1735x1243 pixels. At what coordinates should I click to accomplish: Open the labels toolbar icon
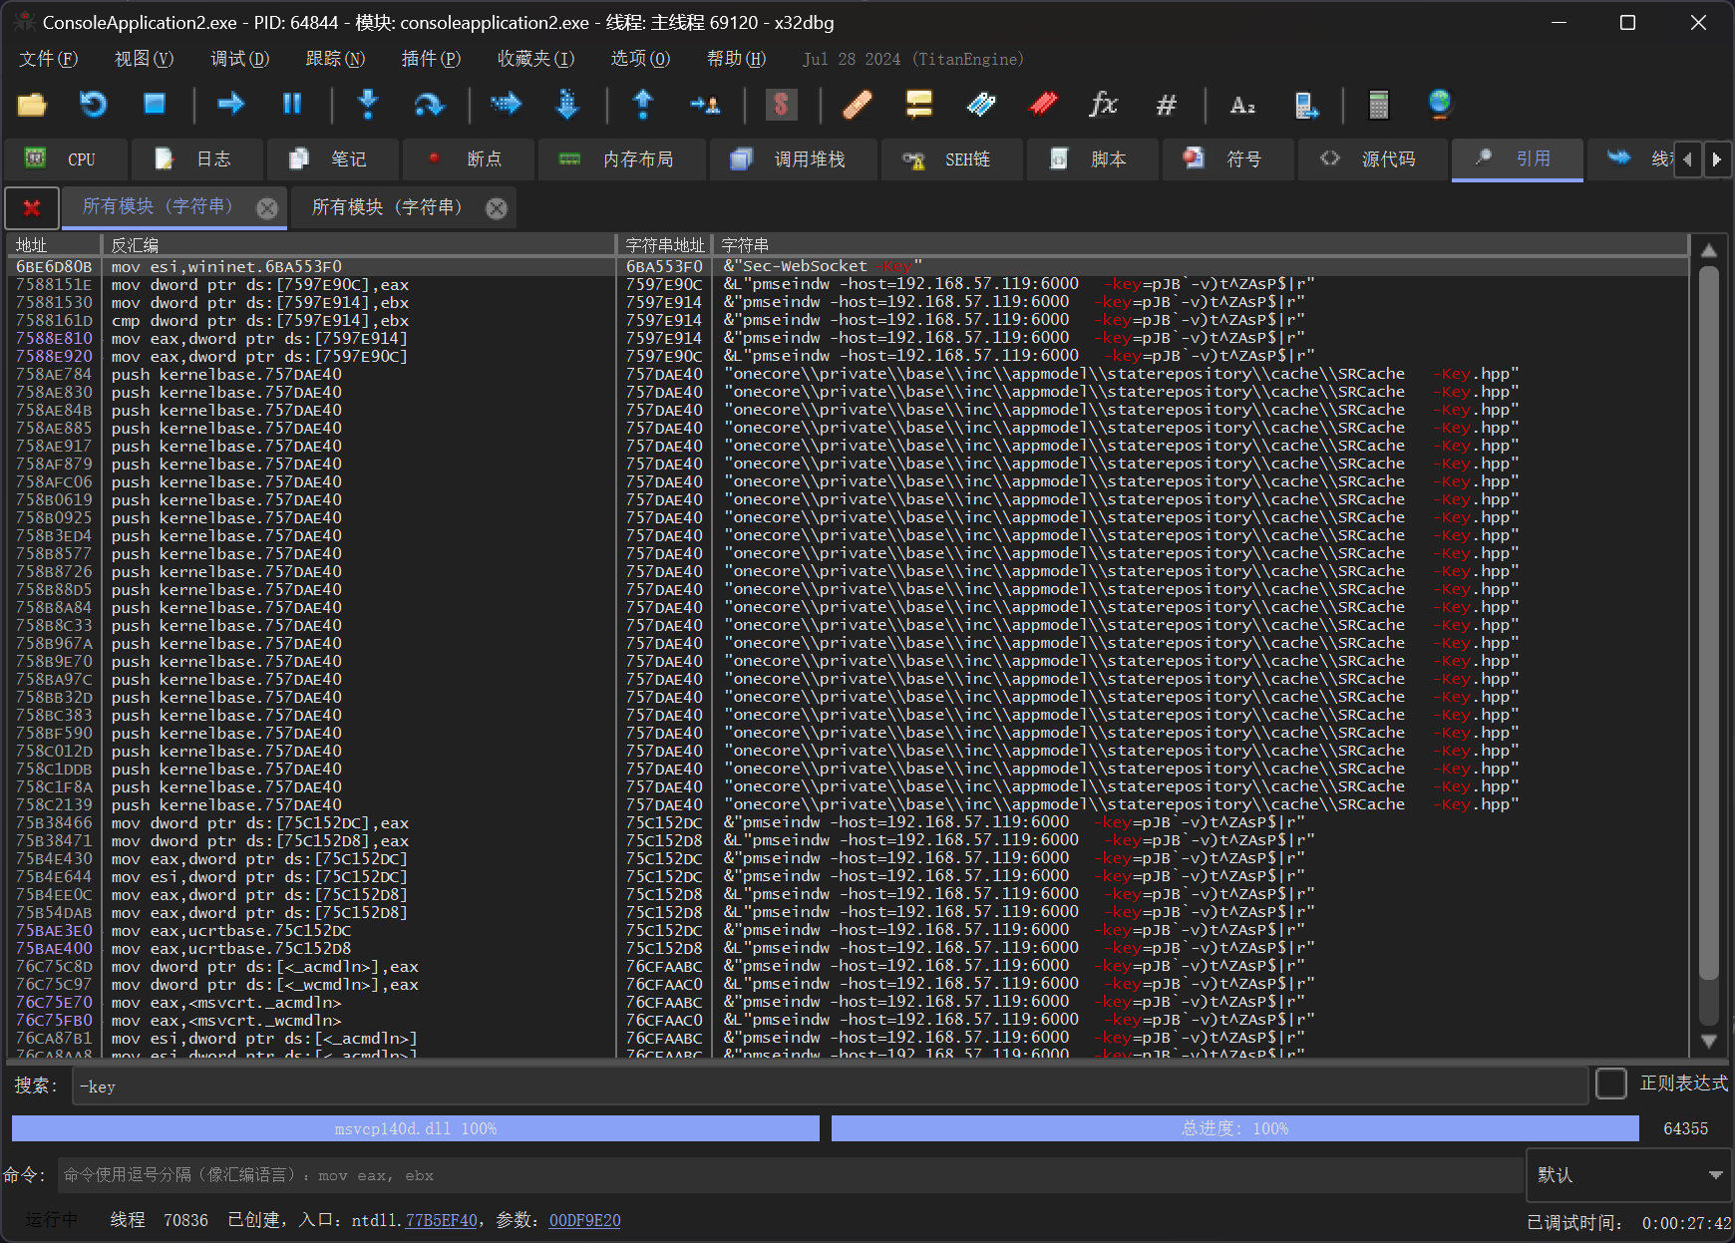click(981, 104)
